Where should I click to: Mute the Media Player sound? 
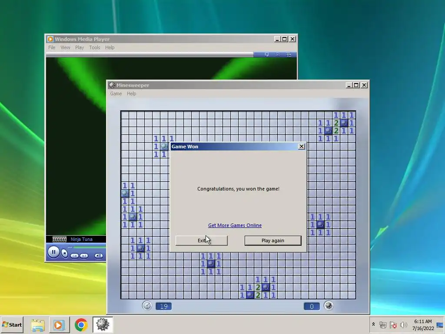pos(99,256)
